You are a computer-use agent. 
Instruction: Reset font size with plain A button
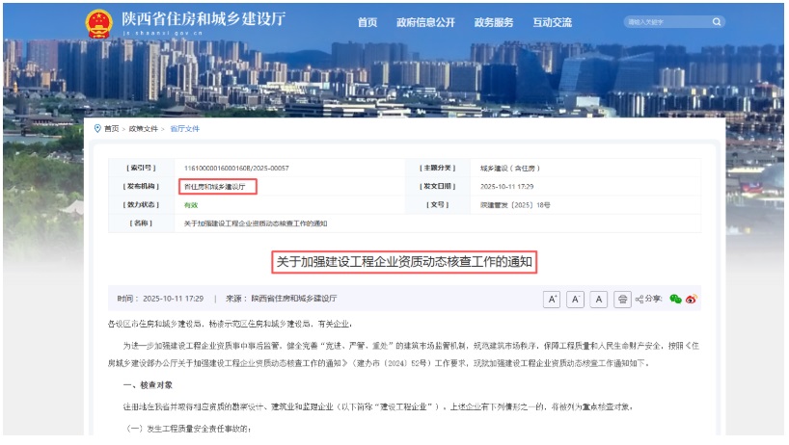point(599,300)
